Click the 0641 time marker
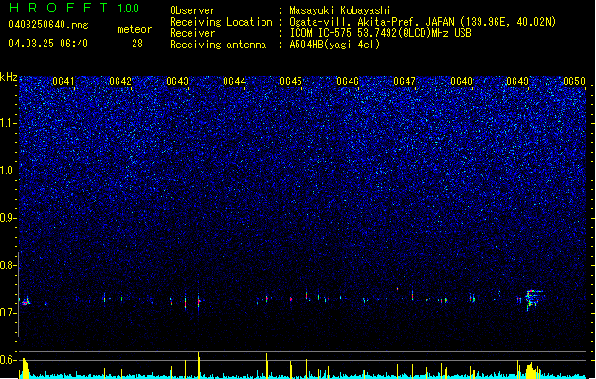This screenshot has height=379, width=596. click(63, 81)
